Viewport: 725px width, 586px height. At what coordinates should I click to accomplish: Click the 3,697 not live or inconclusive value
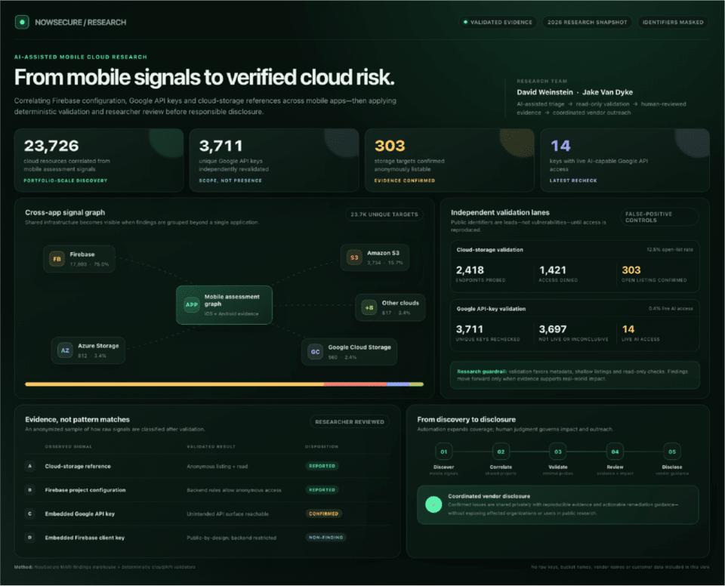click(553, 329)
